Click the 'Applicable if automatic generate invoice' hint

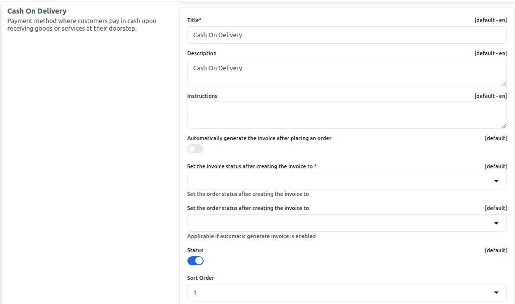[251, 236]
